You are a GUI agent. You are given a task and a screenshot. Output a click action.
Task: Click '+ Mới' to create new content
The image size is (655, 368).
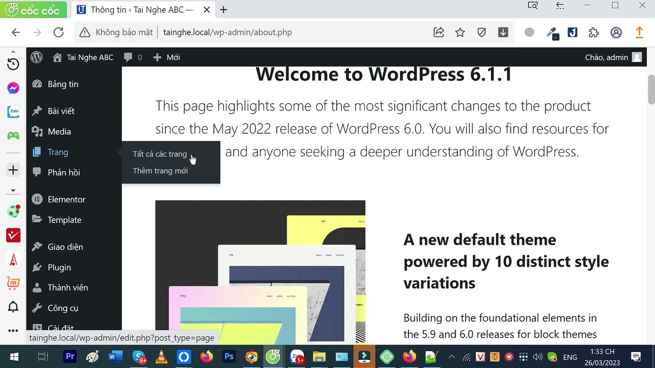pos(167,57)
